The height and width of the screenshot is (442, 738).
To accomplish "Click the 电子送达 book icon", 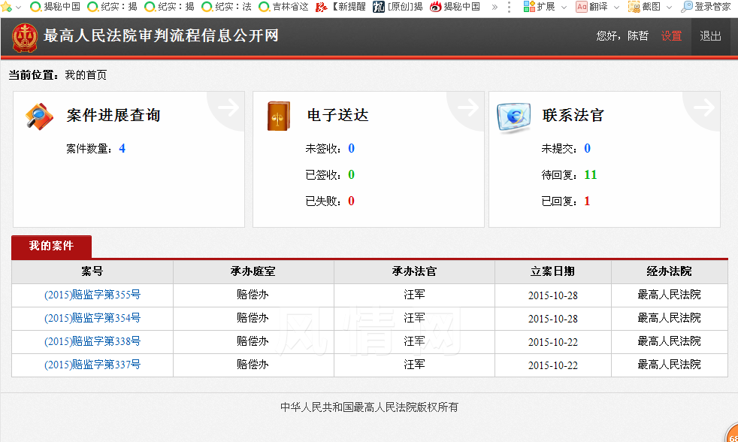I will click(x=279, y=116).
